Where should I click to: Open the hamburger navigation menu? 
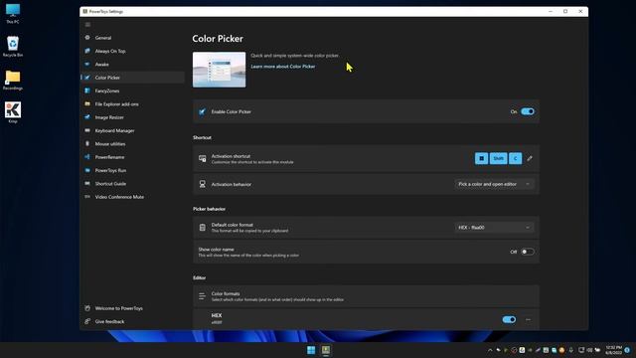tap(87, 24)
